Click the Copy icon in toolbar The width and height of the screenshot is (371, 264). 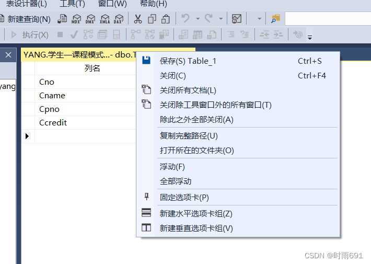(152, 19)
